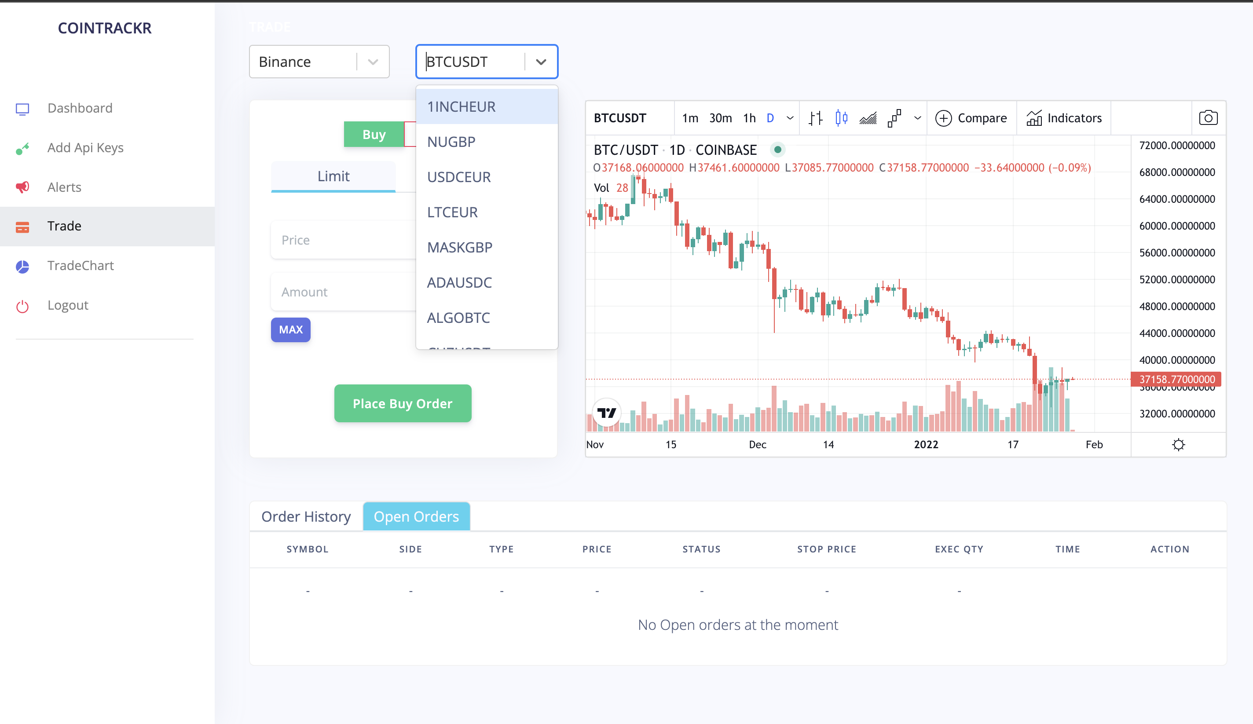This screenshot has height=724, width=1253.
Task: Expand the chart interval dropdown chevron
Action: pyautogui.click(x=790, y=118)
